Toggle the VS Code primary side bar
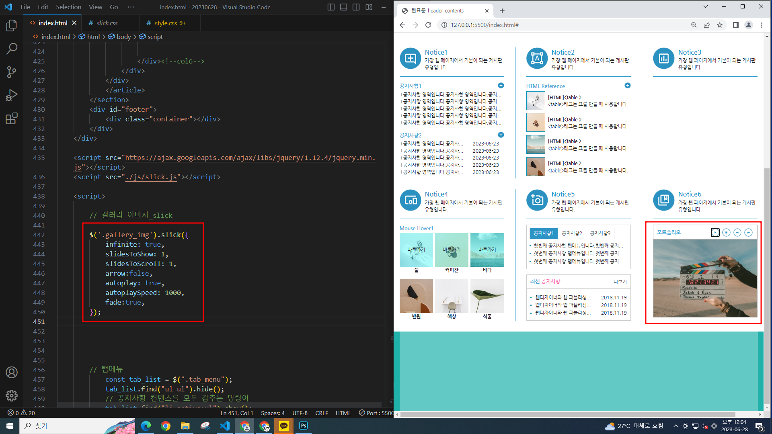Screen dimensions: 772x434 (x=331, y=7)
